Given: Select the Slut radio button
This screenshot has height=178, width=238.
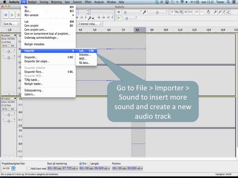Looking at the screenshot, I should point(81,163).
